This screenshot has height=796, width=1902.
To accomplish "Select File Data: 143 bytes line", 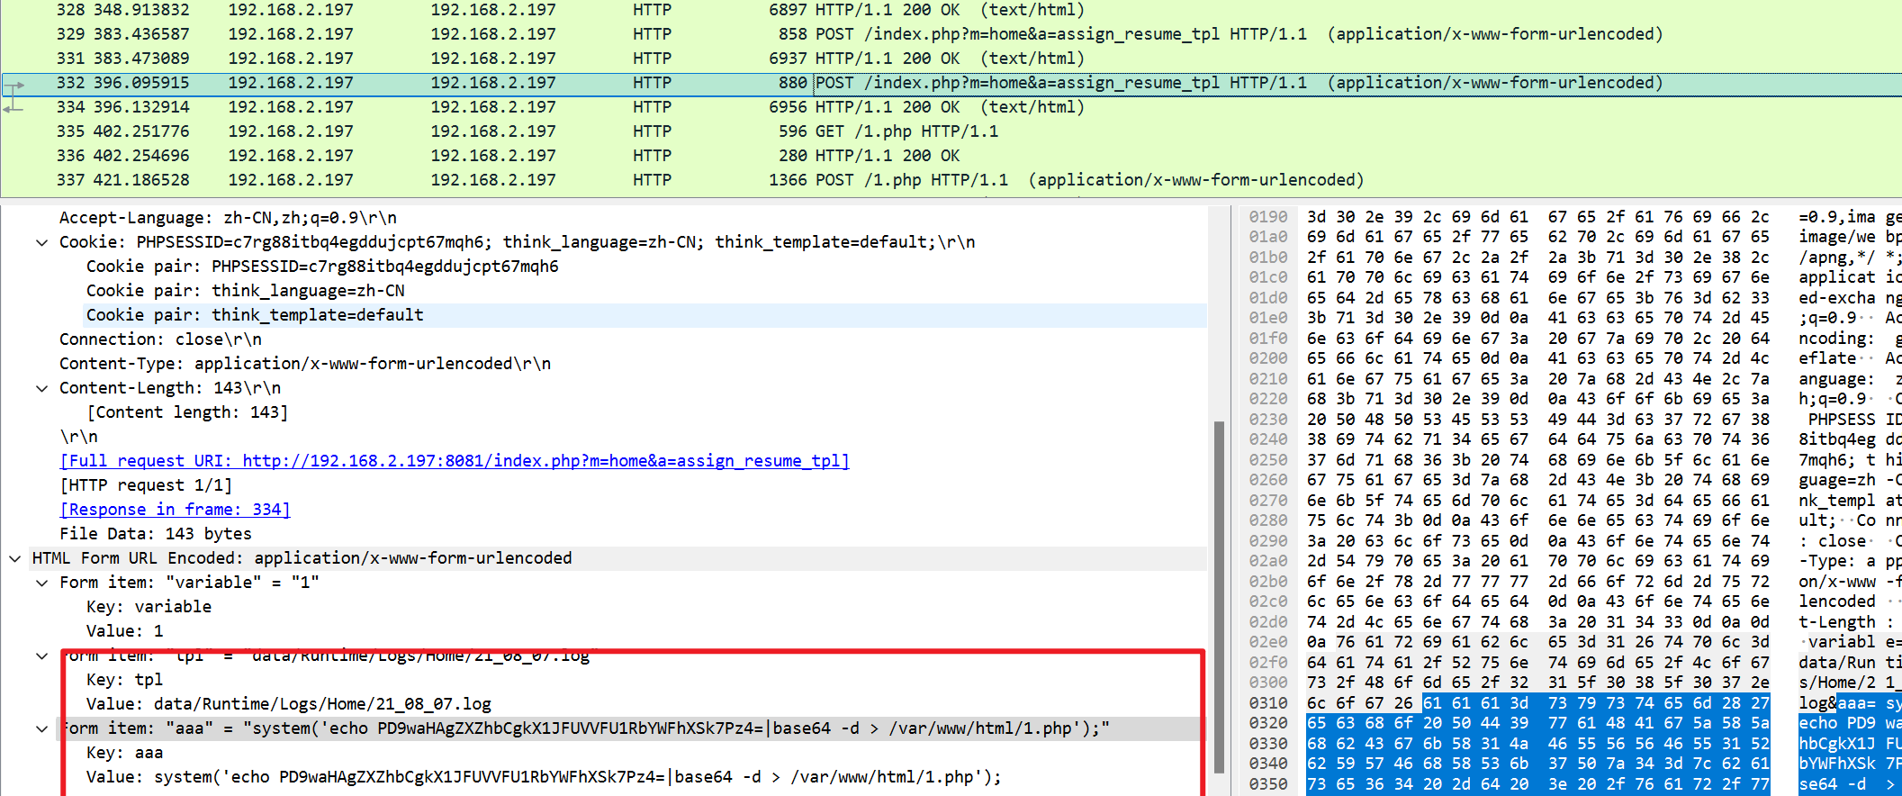I will tap(156, 534).
